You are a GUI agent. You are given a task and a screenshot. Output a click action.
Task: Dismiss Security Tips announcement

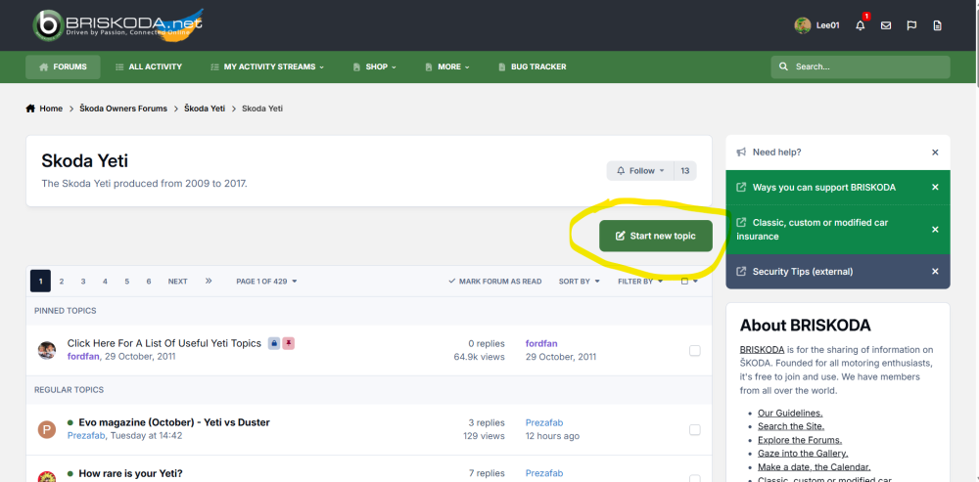[x=935, y=271]
